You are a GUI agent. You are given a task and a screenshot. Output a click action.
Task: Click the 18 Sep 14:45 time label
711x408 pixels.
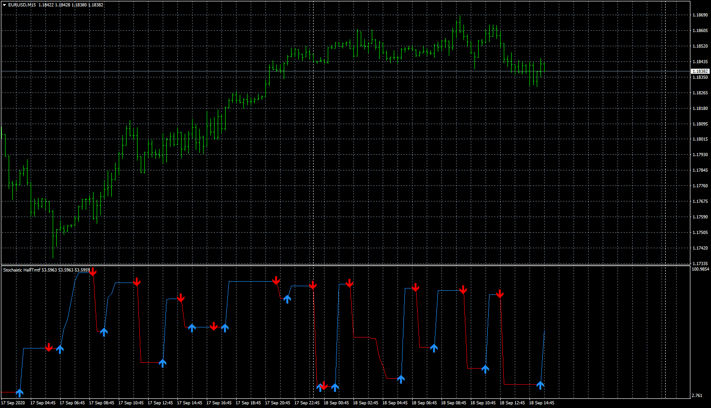click(x=541, y=403)
